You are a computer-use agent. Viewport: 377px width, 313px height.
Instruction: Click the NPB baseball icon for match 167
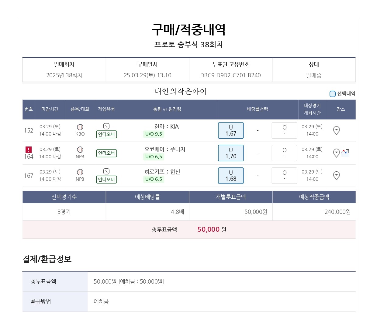pyautogui.click(x=80, y=172)
